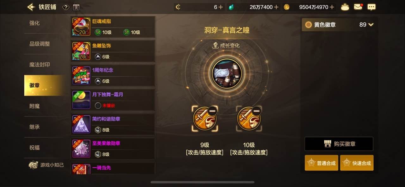Tap the plus next to the currency showing 6
The height and width of the screenshot is (187, 405).
click(x=221, y=7)
